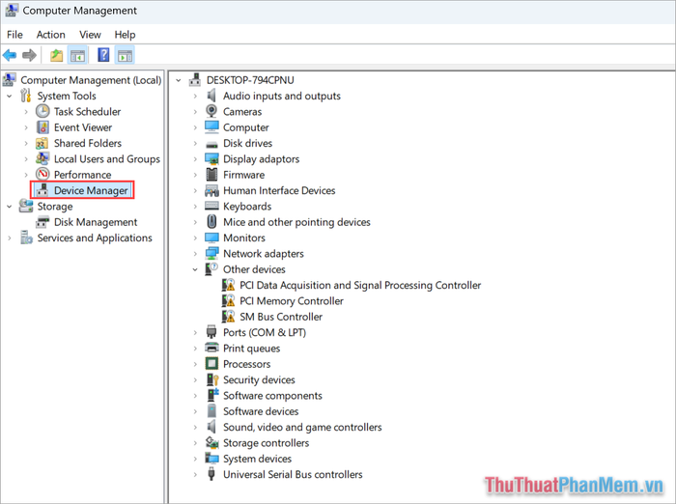The height and width of the screenshot is (504, 676).
Task: Open the View menu
Action: click(x=90, y=35)
